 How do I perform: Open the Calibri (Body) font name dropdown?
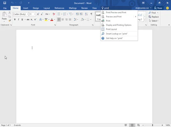point(27,14)
